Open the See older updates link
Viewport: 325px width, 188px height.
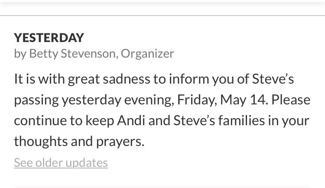61,162
